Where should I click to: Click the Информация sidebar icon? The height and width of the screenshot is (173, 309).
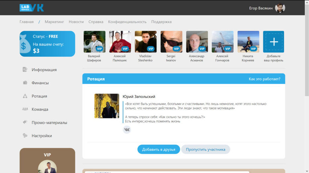pos(25,70)
